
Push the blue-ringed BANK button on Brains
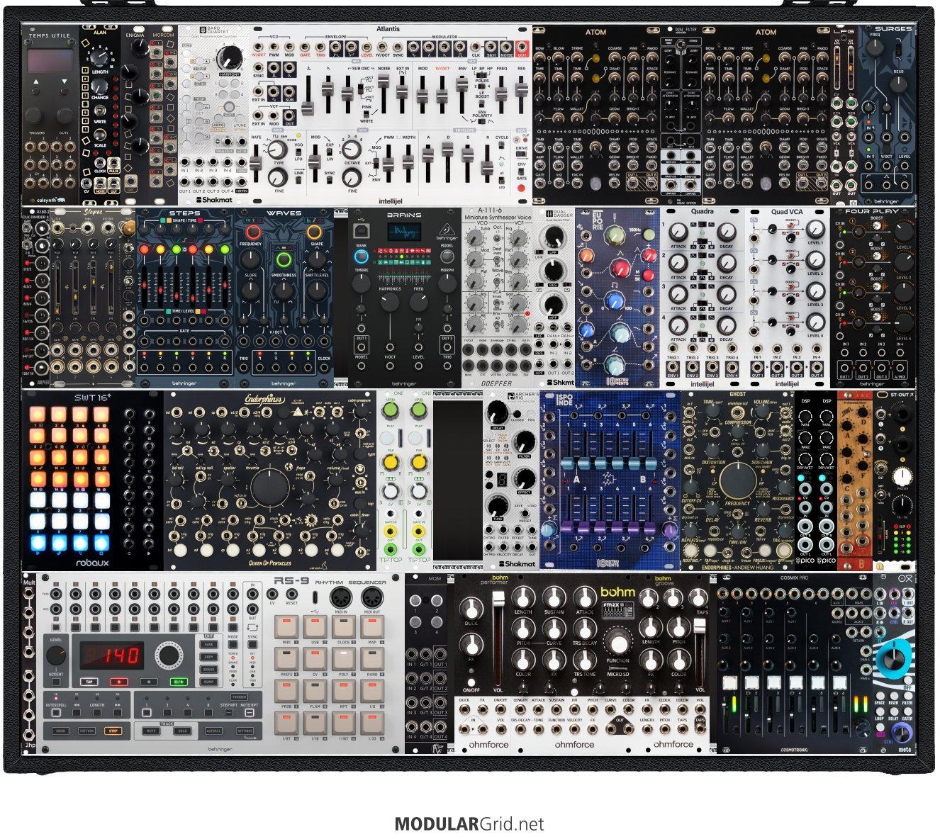point(362,256)
